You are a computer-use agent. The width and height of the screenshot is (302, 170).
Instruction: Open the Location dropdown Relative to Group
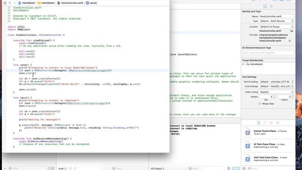coord(277,26)
